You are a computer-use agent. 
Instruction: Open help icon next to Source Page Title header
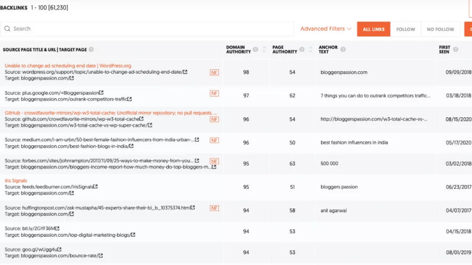(91, 50)
